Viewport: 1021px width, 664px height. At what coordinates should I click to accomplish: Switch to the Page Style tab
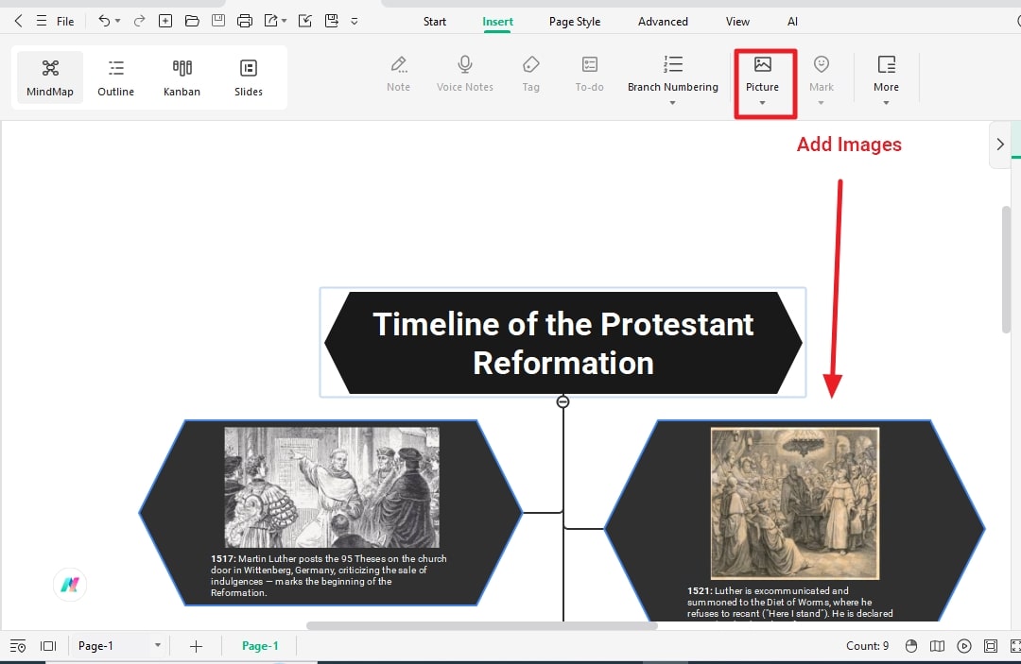575,22
